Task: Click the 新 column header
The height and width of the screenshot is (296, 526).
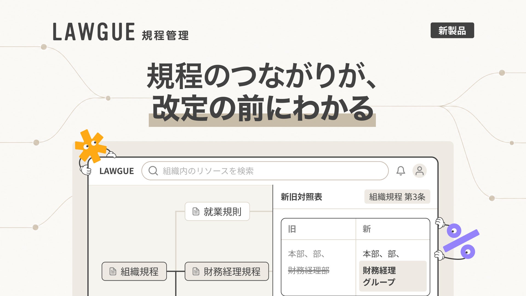Action: point(367,229)
